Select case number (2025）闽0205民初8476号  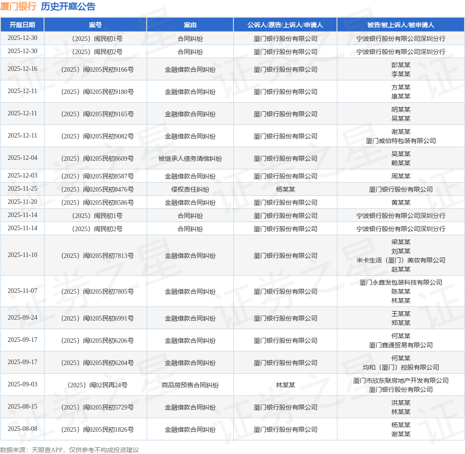(x=98, y=189)
